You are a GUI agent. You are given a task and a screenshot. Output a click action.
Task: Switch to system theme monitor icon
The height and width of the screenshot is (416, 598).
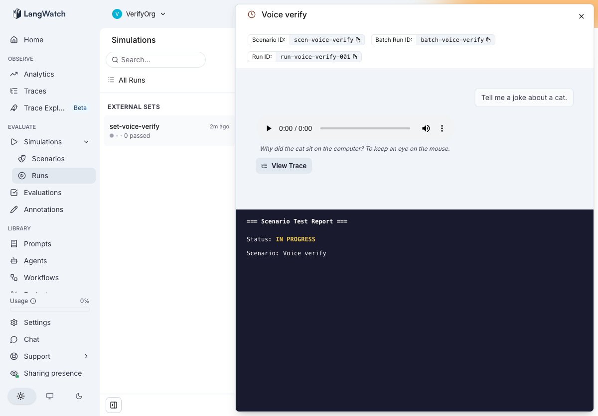[x=50, y=396]
